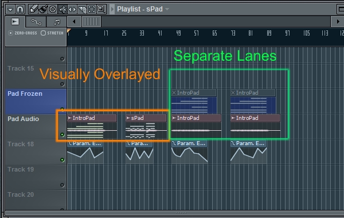Viewport: 344px width, 218px height.
Task: Switch to the automation clips tab
Action: [36, 22]
